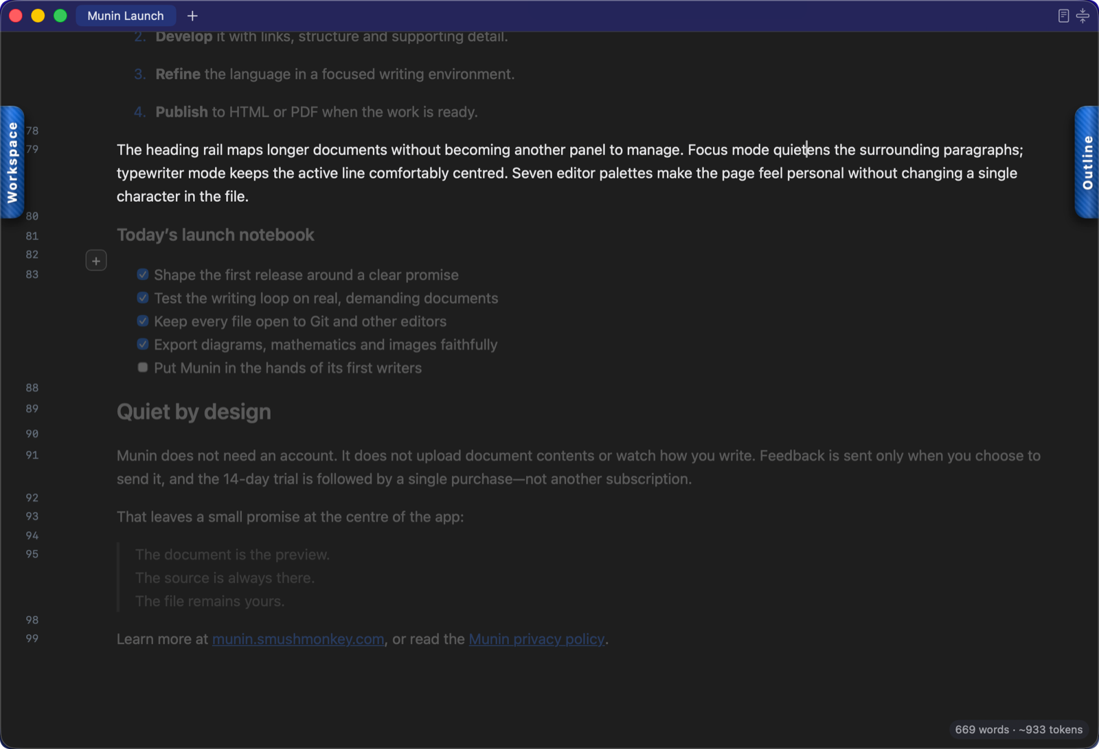
Task: Click line number 91 in gutter
Action: pos(32,455)
